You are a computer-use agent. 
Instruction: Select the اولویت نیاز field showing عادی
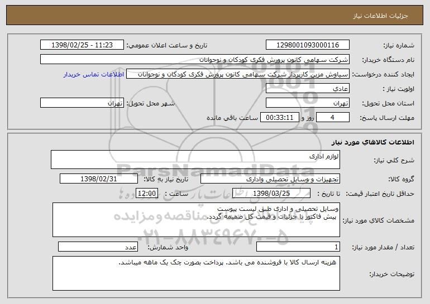tap(307, 88)
